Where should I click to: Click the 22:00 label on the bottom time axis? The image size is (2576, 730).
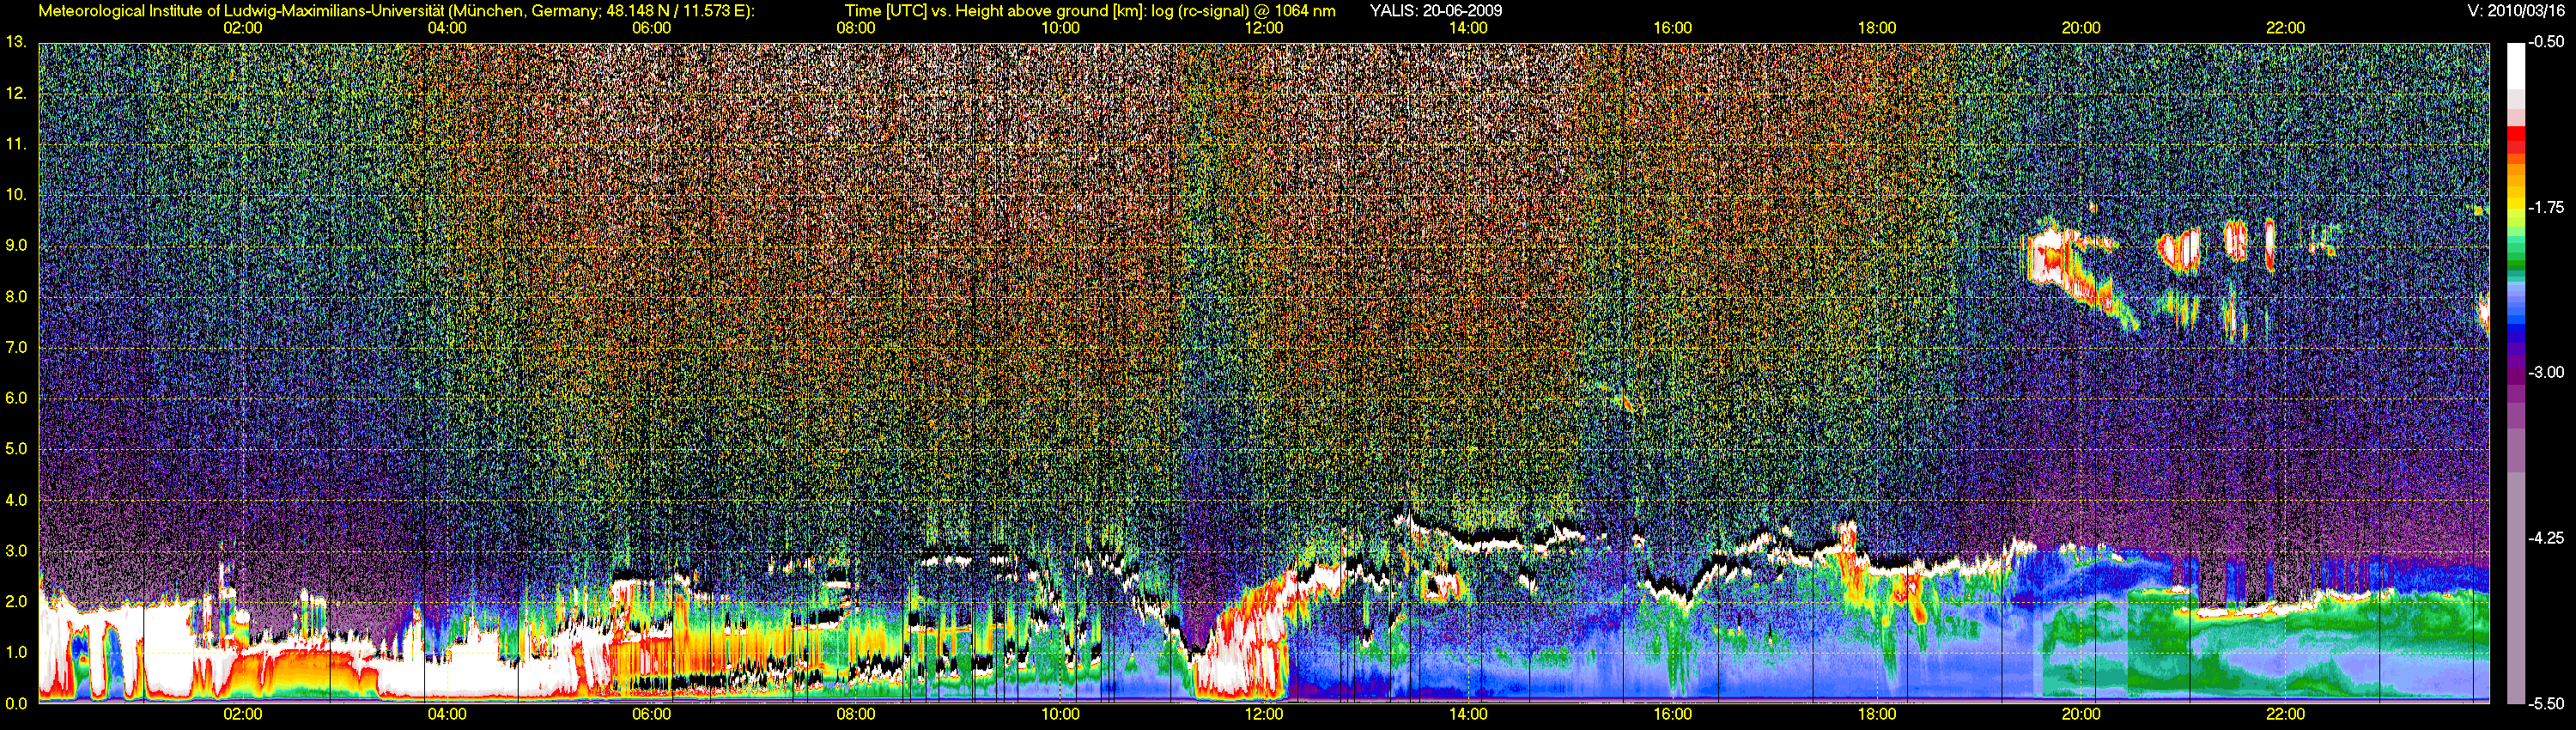click(2285, 714)
